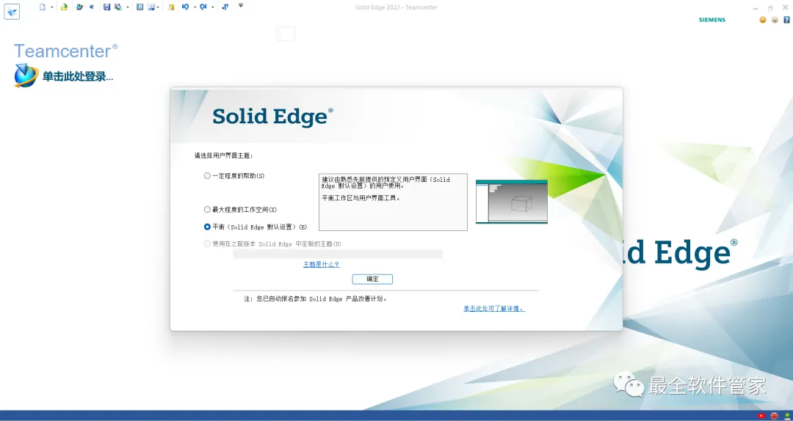
Task: Open an existing file via folder icon
Action: 64,7
